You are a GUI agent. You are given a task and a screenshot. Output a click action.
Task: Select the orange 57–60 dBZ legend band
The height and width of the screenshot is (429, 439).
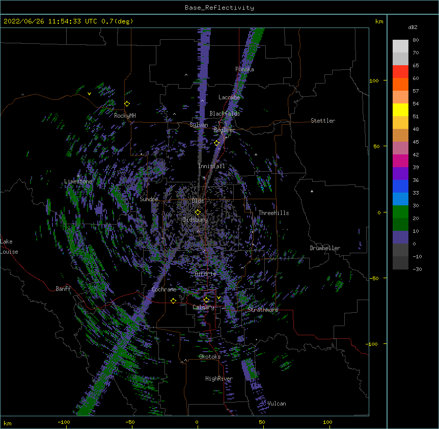click(x=400, y=84)
